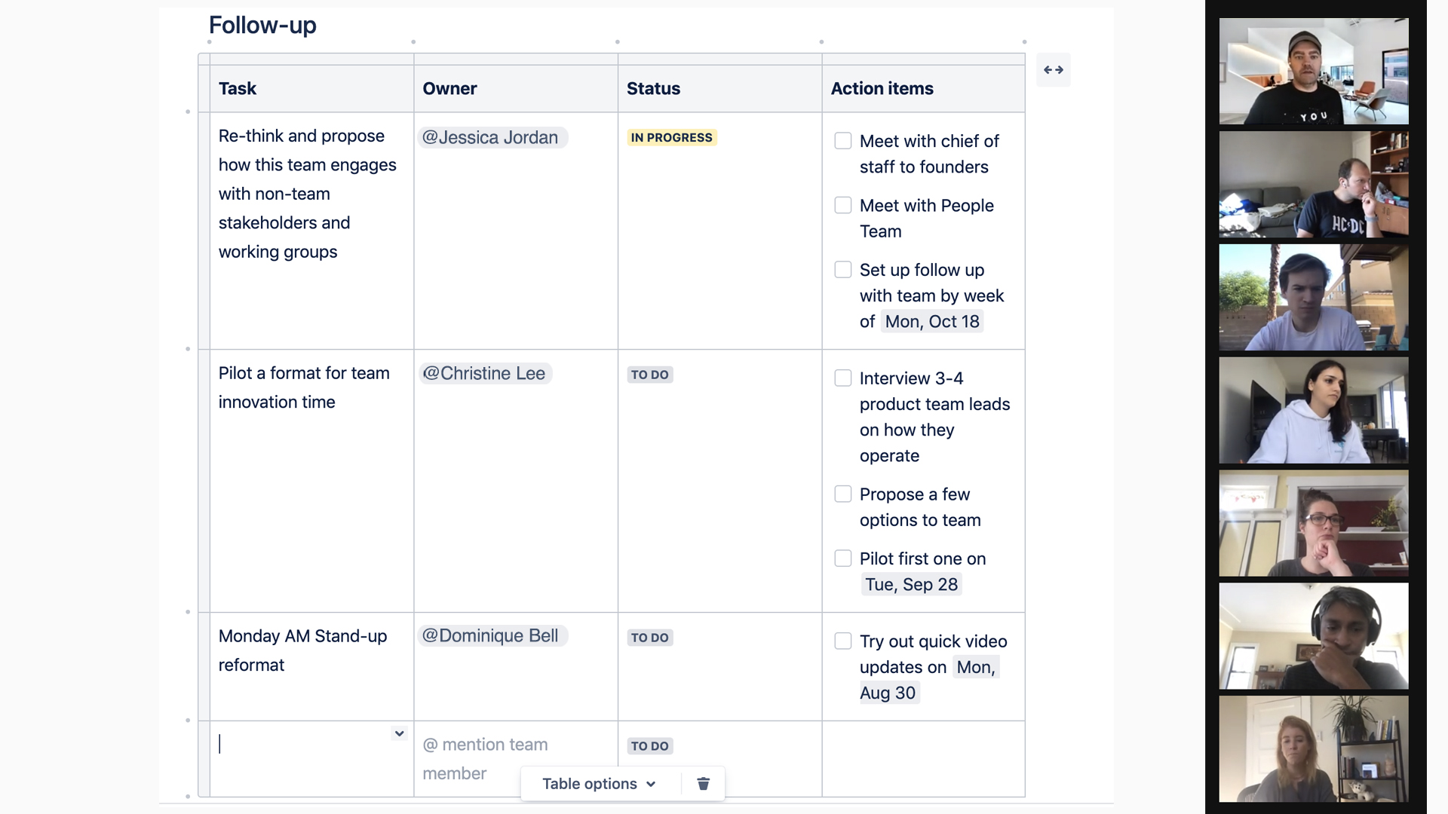The image size is (1448, 814).
Task: Click @Jessica Jordan owner link
Action: coord(491,136)
